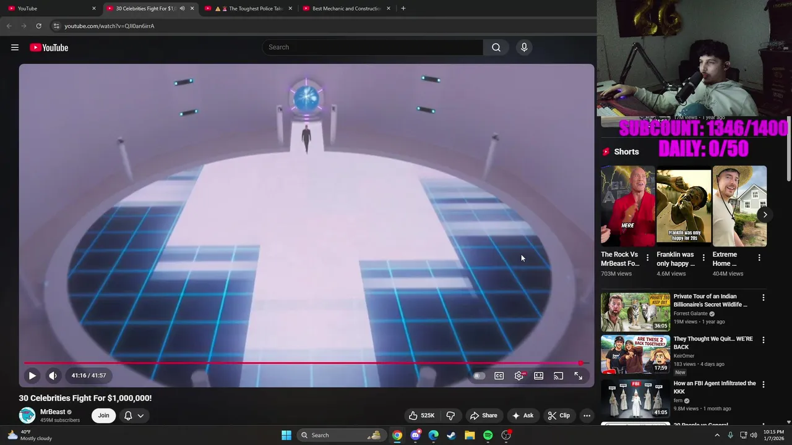Reload the current page
Image resolution: width=792 pixels, height=445 pixels.
(38, 26)
